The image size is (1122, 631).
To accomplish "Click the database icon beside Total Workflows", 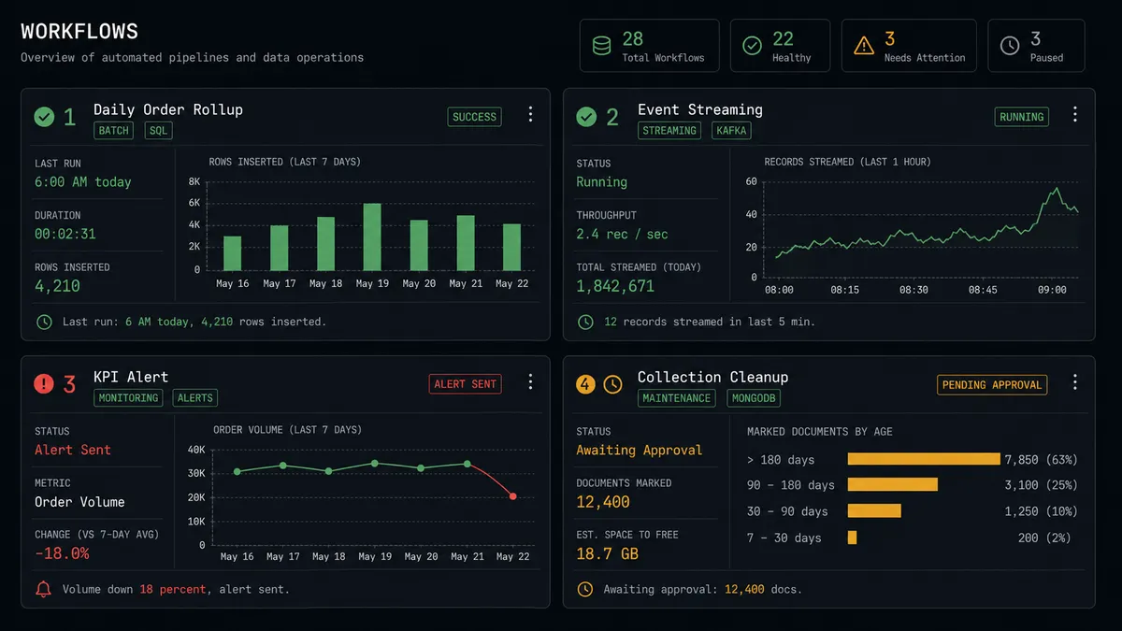I will pos(602,46).
